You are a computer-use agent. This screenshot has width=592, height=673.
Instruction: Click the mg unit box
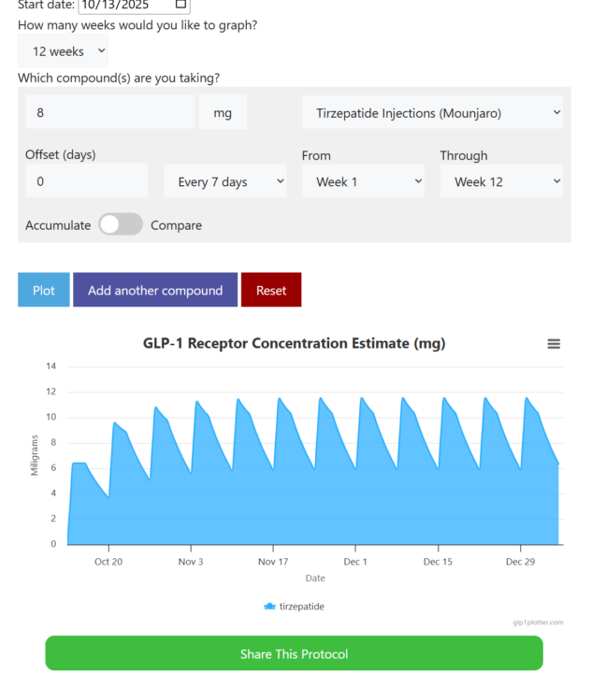coord(223,114)
